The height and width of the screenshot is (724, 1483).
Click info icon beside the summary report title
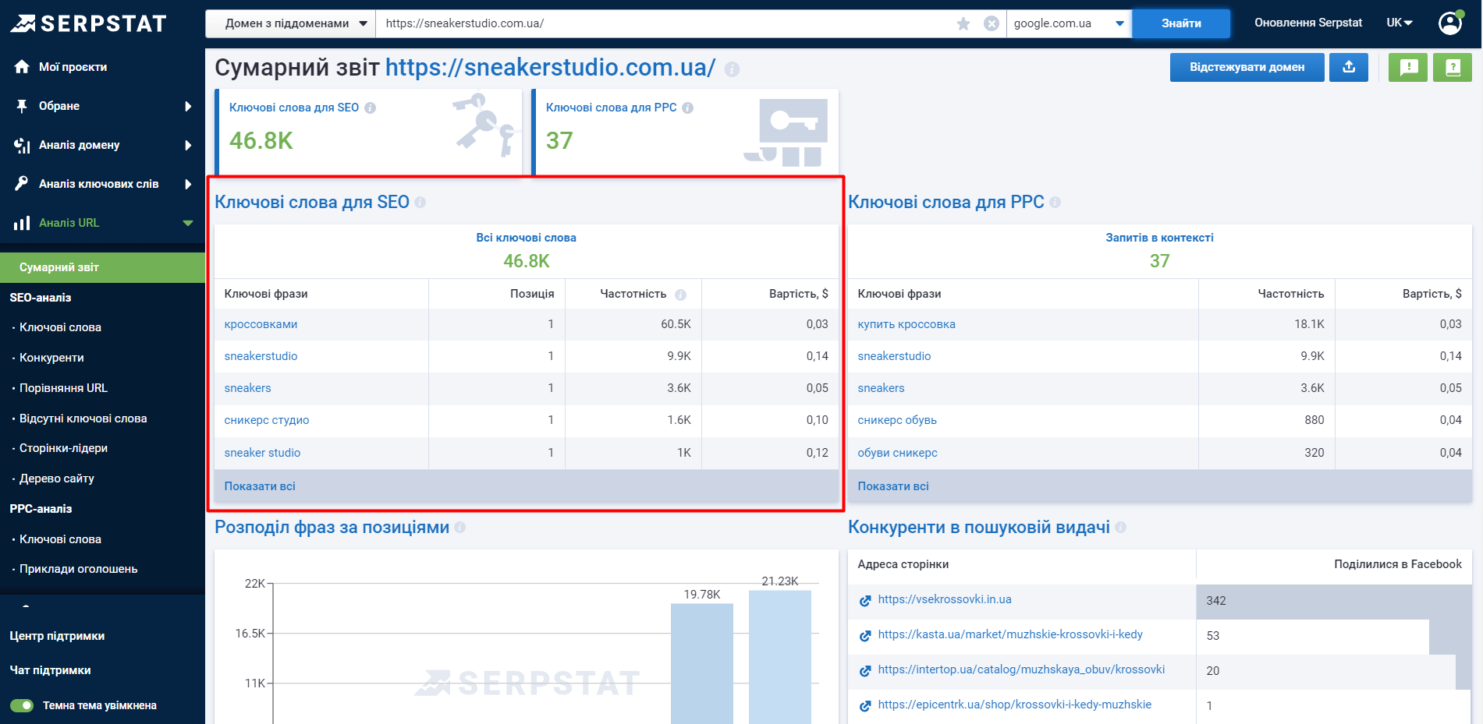click(732, 69)
